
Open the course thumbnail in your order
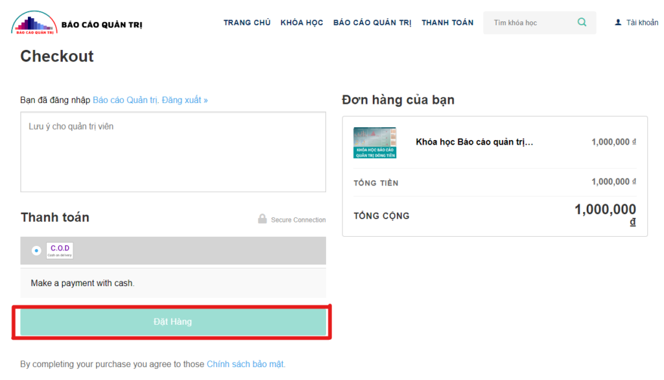[375, 143]
